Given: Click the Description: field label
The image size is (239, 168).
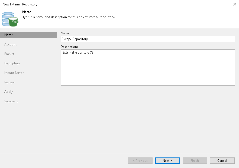Looking at the screenshot, I should pyautogui.click(x=69, y=47).
